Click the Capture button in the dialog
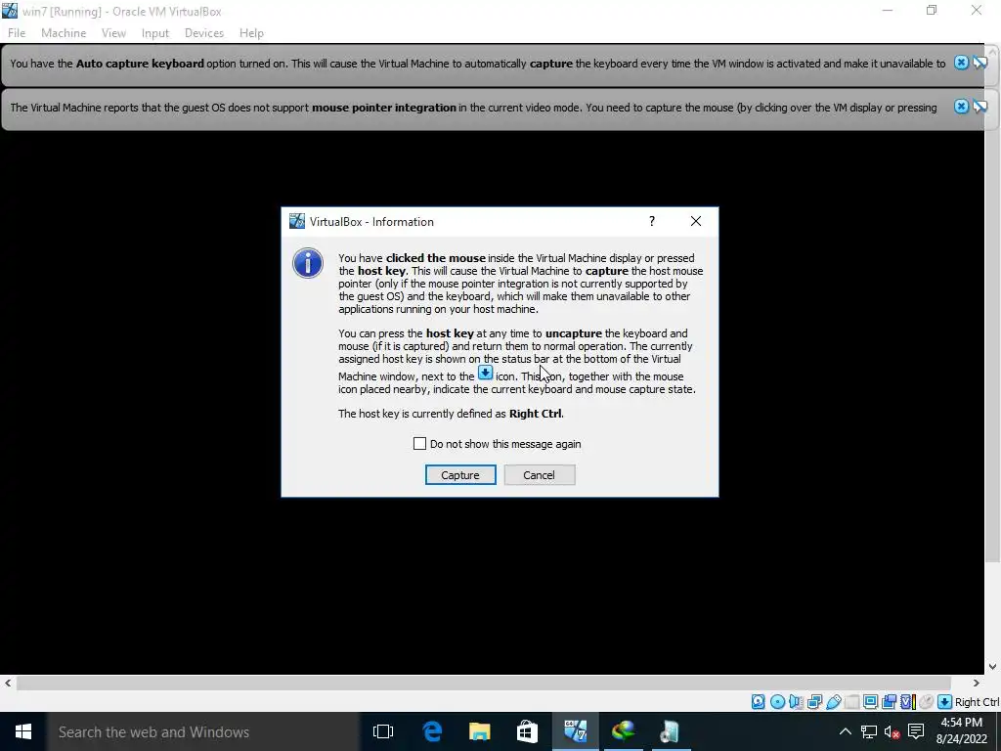 pyautogui.click(x=460, y=475)
